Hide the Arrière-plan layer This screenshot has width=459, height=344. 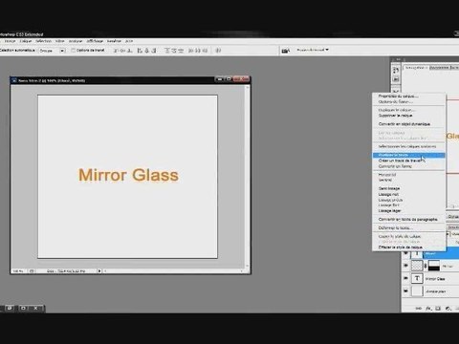pyautogui.click(x=405, y=290)
